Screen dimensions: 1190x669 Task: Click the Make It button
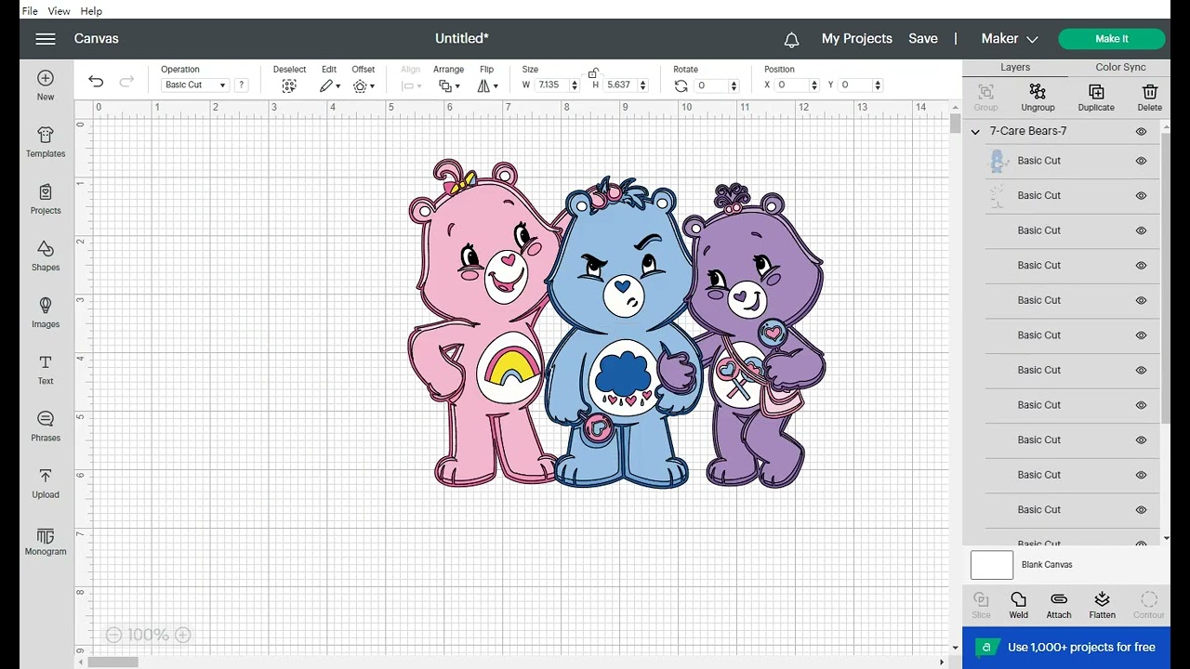click(1112, 39)
